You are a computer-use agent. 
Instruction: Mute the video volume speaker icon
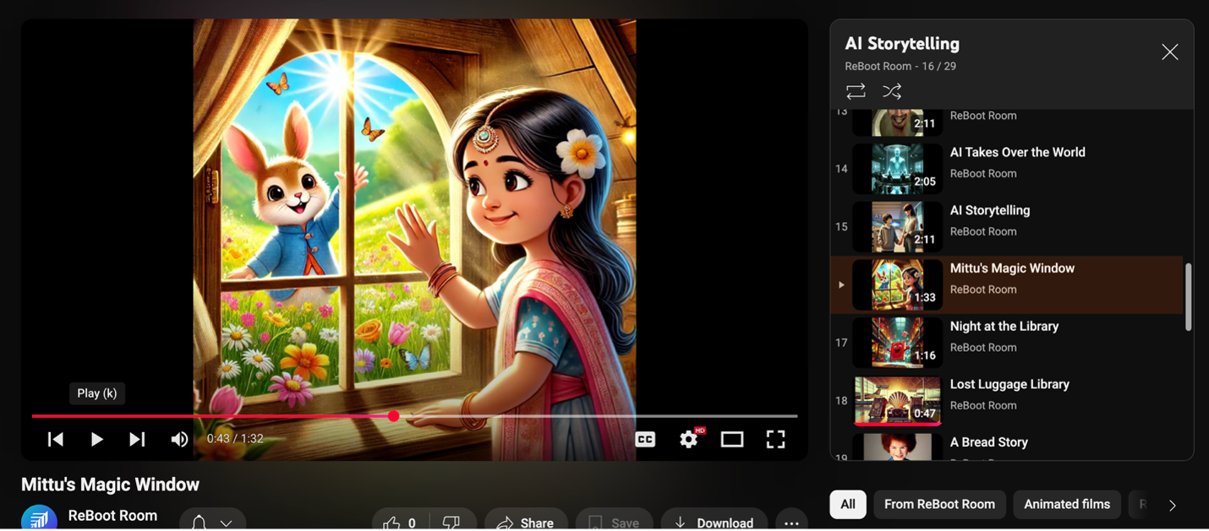[179, 439]
